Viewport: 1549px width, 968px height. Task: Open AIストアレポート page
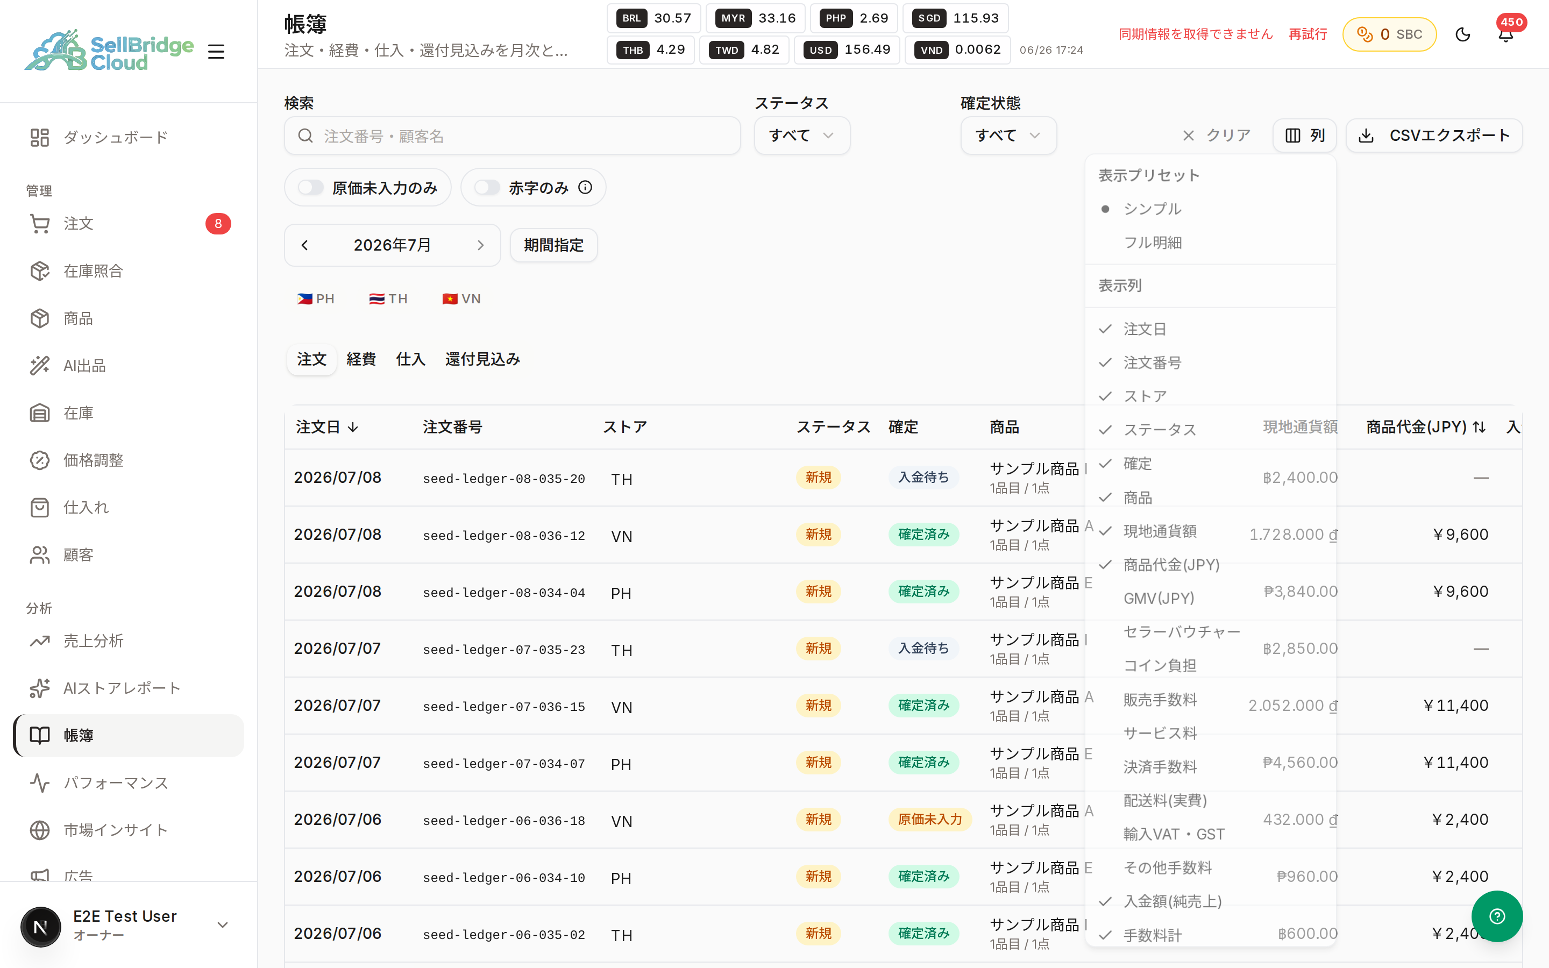(128, 688)
